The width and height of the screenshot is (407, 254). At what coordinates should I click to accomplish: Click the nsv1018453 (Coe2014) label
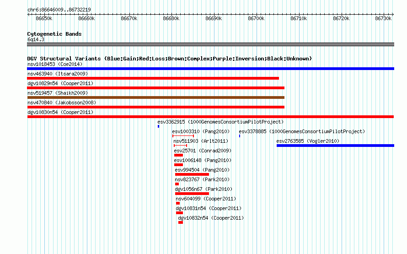point(55,64)
